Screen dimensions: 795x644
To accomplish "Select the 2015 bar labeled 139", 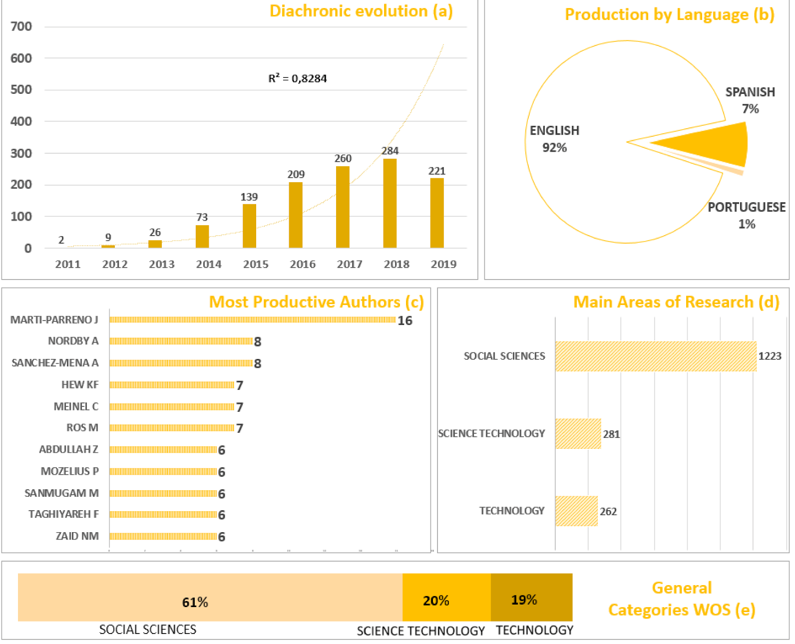I will [x=249, y=226].
